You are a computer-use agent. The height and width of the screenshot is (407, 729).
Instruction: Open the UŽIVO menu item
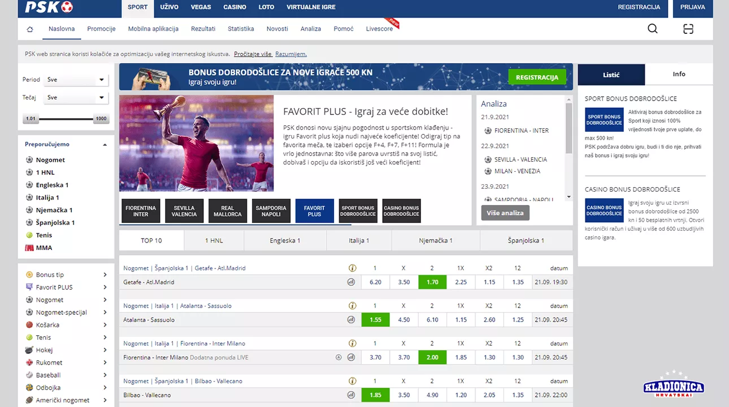pyautogui.click(x=169, y=7)
